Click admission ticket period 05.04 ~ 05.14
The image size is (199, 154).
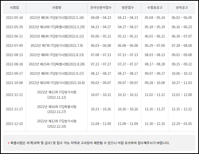[x=155, y=18]
